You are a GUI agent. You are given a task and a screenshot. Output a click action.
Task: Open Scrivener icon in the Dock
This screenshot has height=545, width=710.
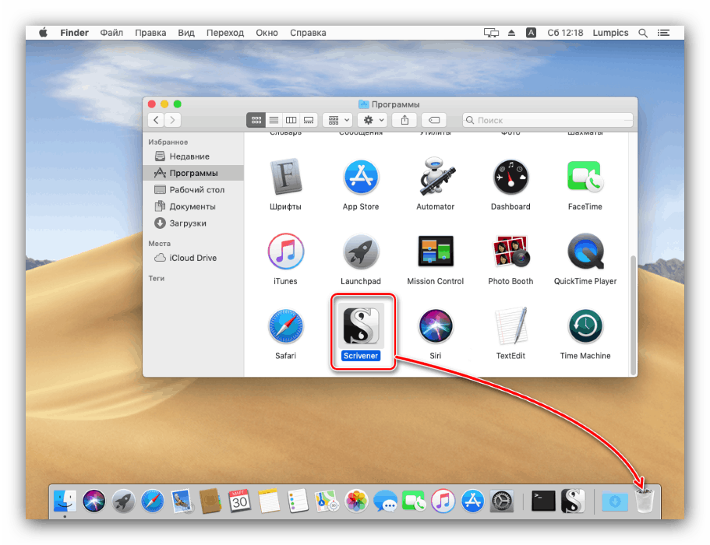(x=573, y=501)
